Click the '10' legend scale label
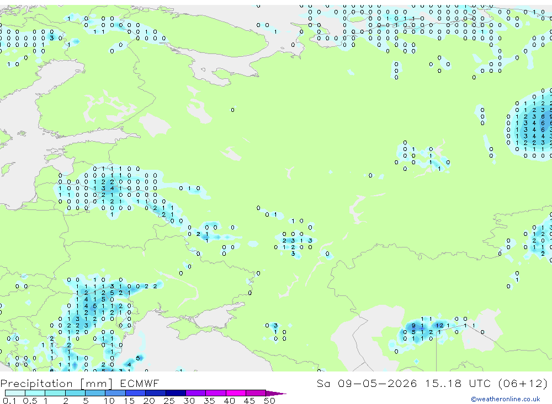The height and width of the screenshot is (404, 552). point(109,401)
